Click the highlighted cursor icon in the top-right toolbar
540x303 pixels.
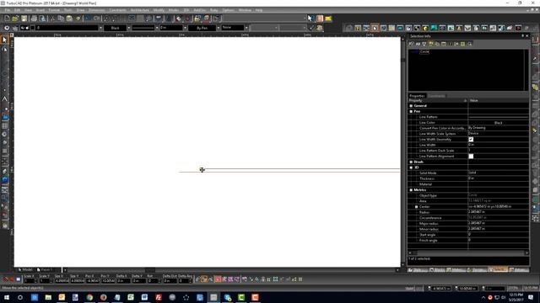point(375,28)
